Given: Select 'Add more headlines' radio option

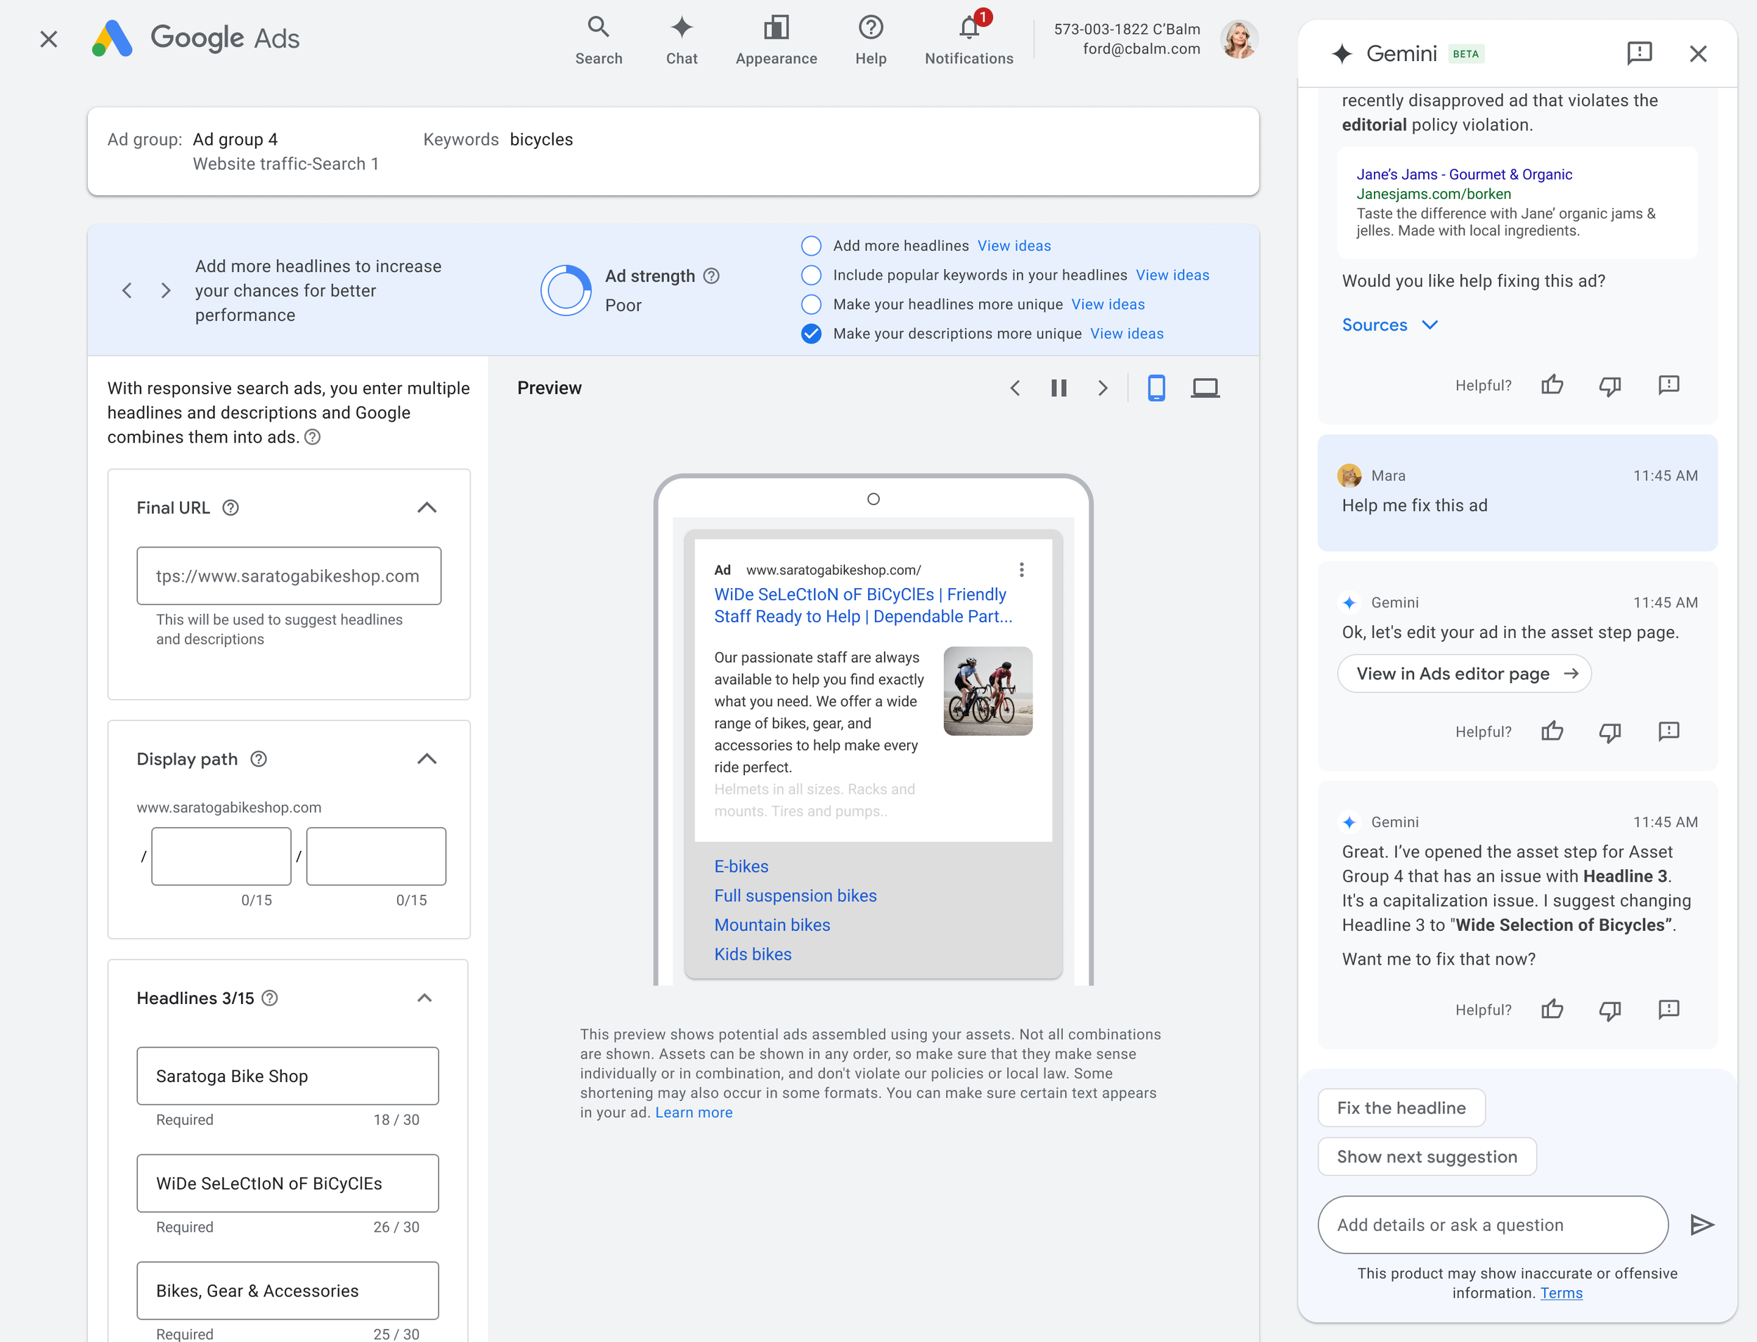Looking at the screenshot, I should [811, 246].
